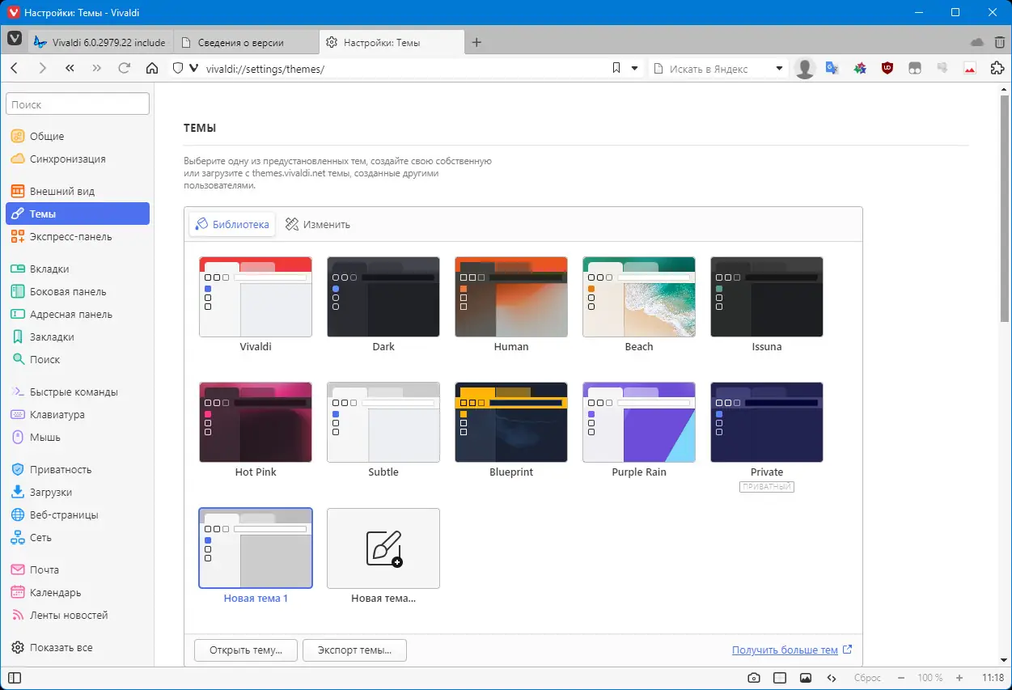Switch to the Vivaldi 6.0.2979.22 tab
This screenshot has width=1012, height=690.
(100, 42)
